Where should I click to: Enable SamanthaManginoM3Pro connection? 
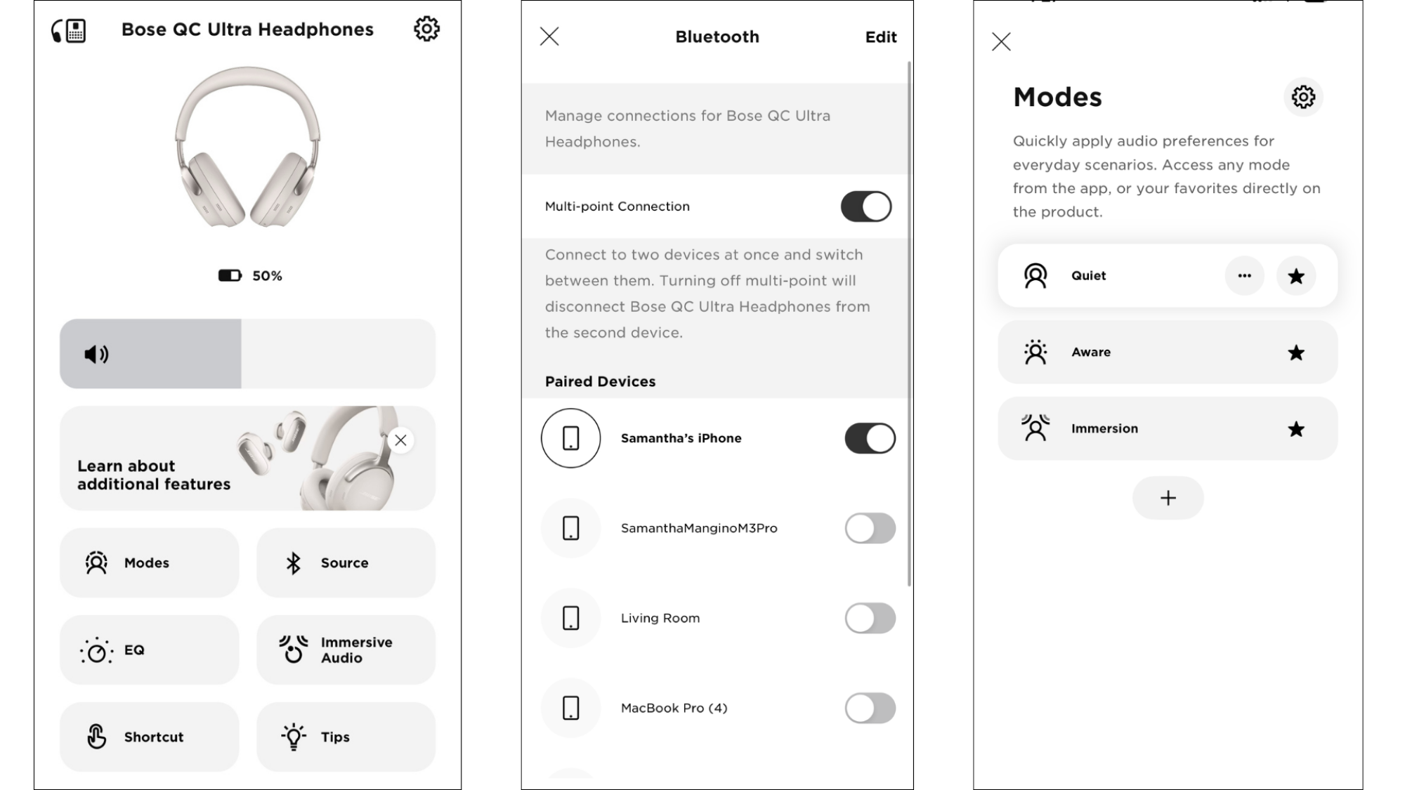point(868,527)
